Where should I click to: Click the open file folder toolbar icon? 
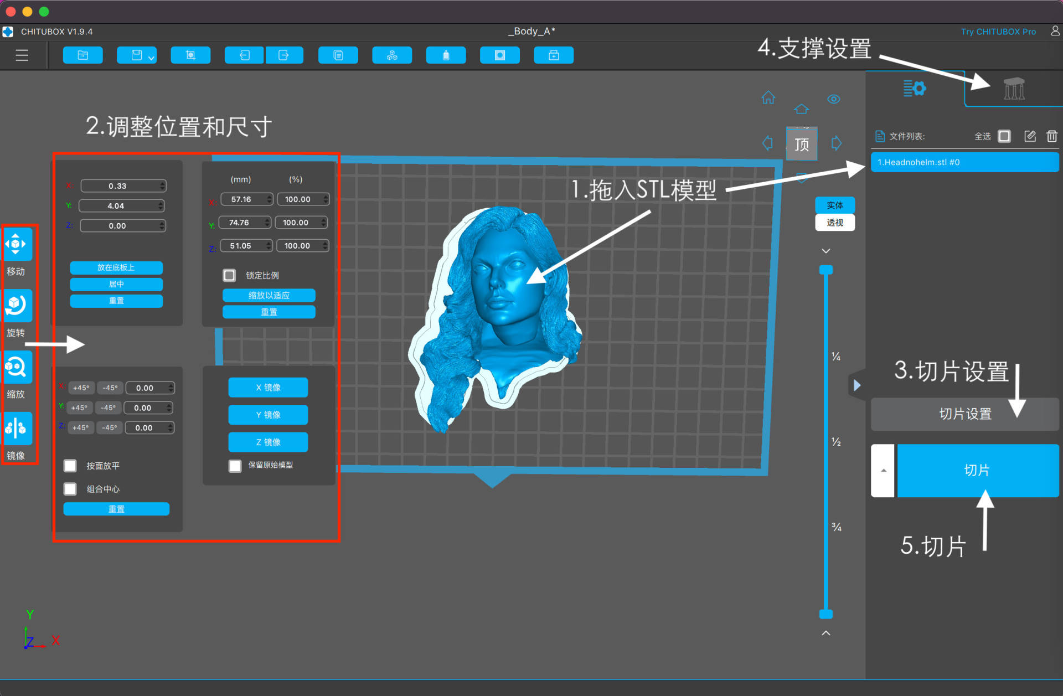pyautogui.click(x=82, y=55)
